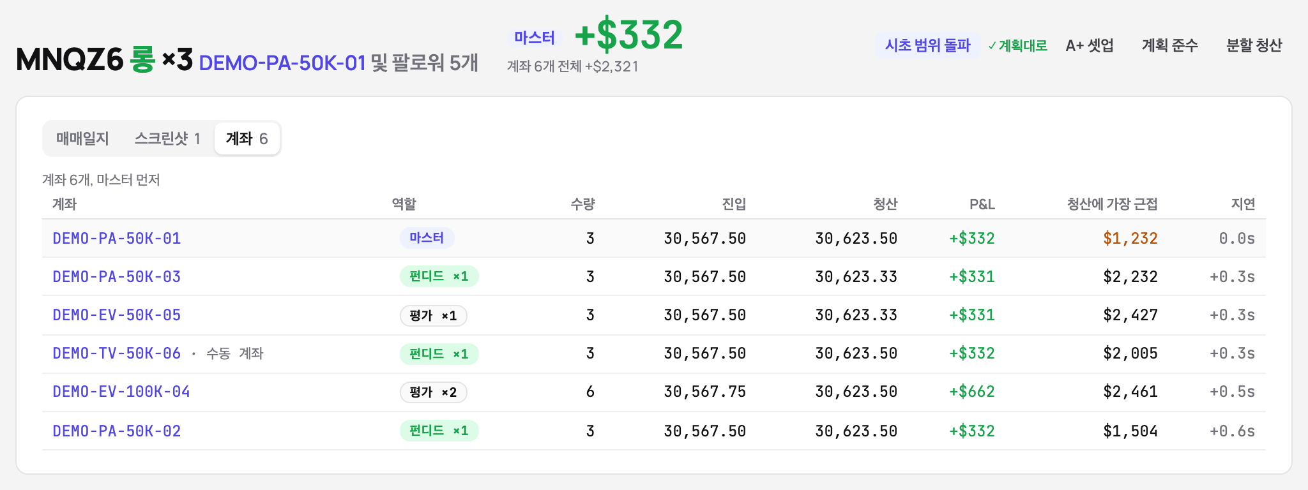The image size is (1308, 490).
Task: Open account DEMO-PA-50K-02
Action: 117,431
